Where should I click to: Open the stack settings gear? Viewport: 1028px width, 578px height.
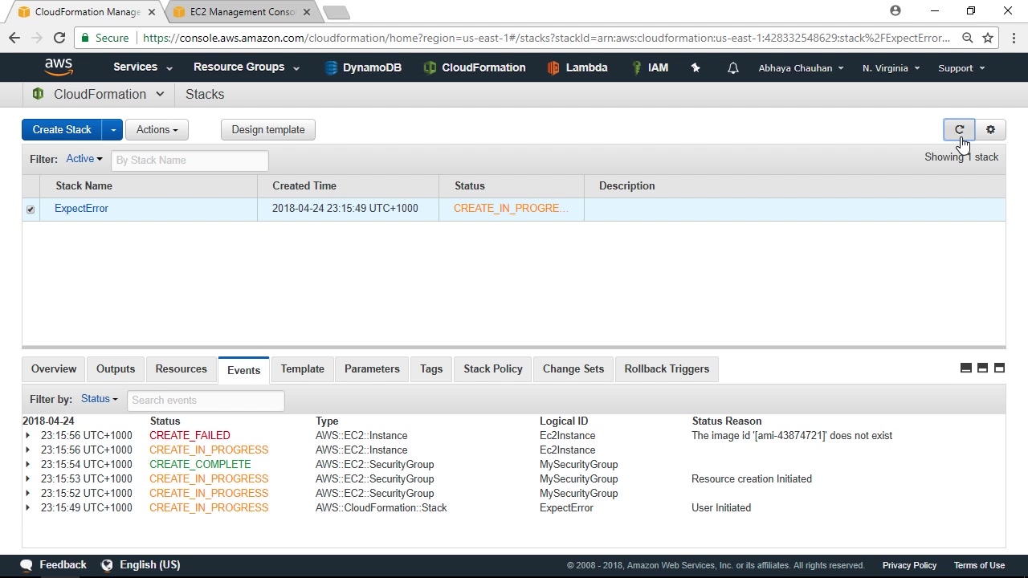[990, 129]
